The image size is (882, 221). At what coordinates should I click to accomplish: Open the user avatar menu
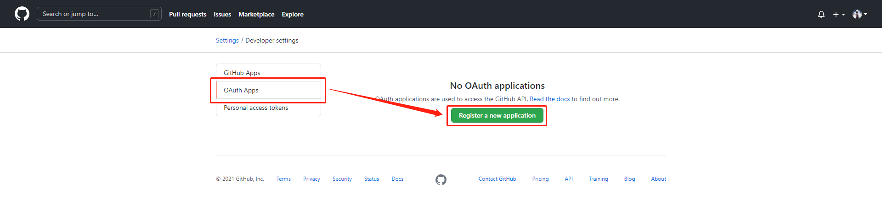pos(859,14)
